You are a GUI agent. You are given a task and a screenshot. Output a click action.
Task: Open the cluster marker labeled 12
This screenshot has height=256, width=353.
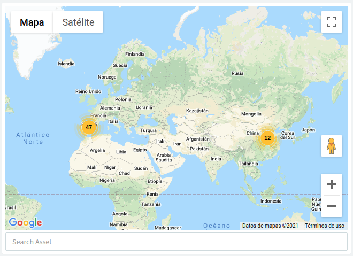[267, 138]
